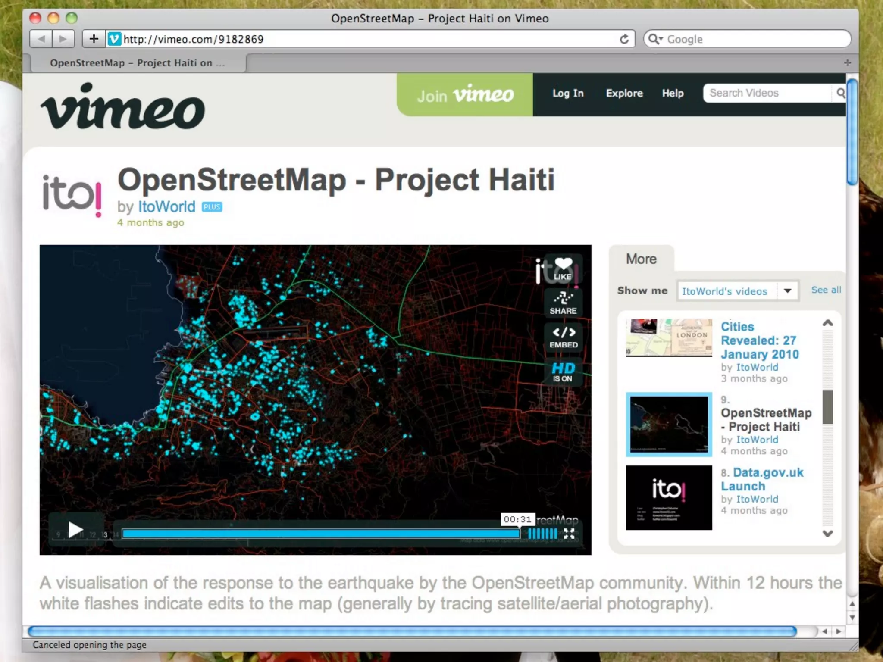Click search magnifier in Vimeo search box
883x662 pixels.
pyautogui.click(x=840, y=93)
